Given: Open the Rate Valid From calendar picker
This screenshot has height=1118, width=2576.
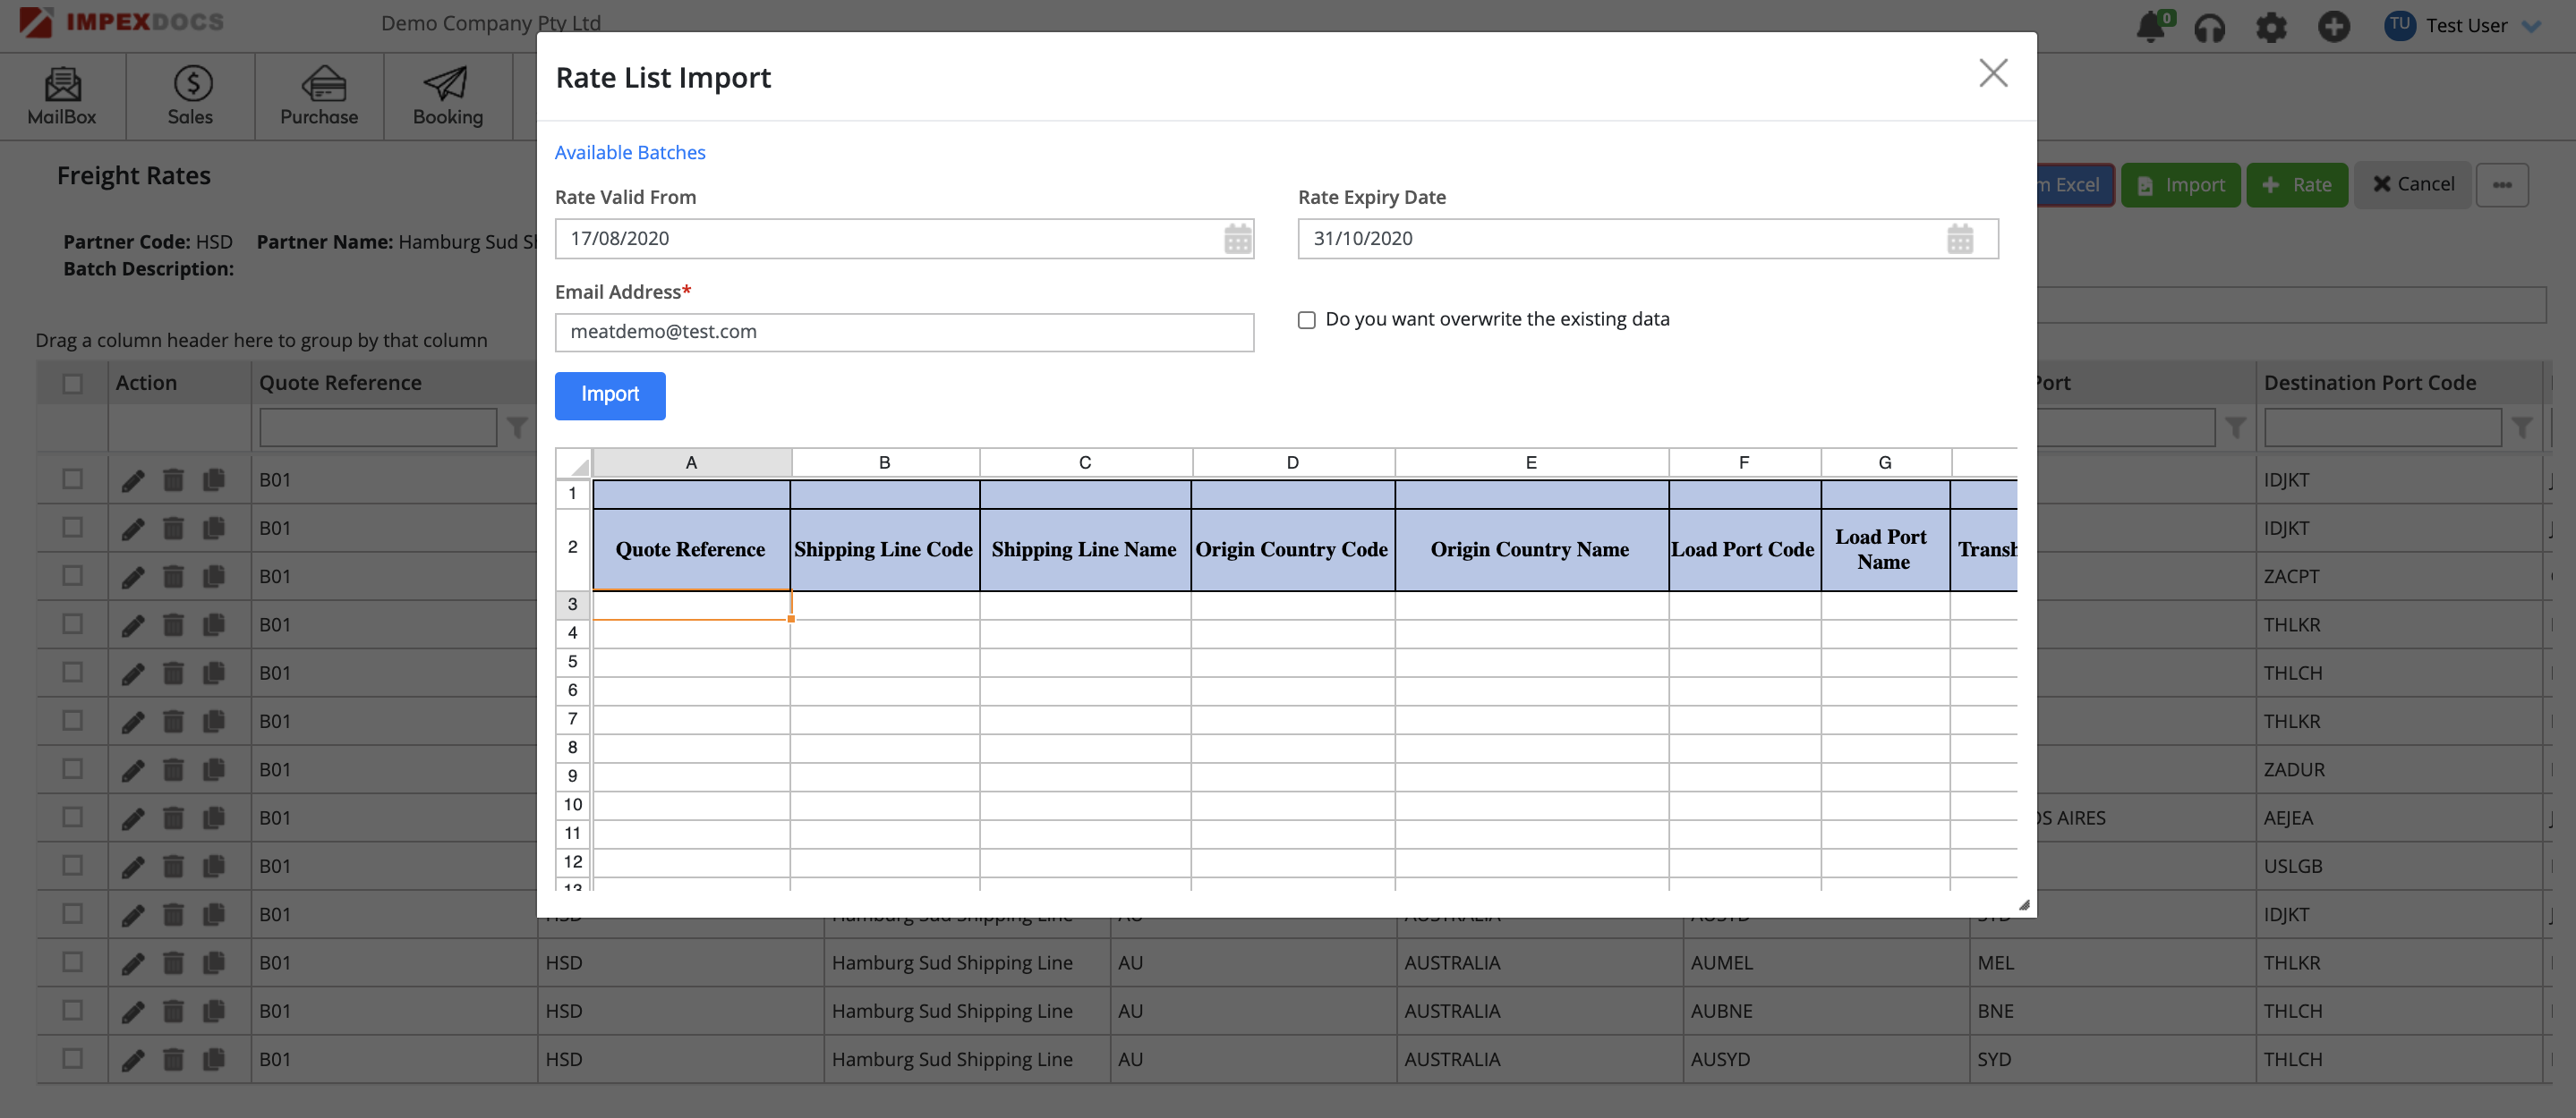Looking at the screenshot, I should 1237,239.
